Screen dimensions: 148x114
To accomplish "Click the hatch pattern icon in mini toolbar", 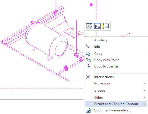I will pyautogui.click(x=89, y=26).
